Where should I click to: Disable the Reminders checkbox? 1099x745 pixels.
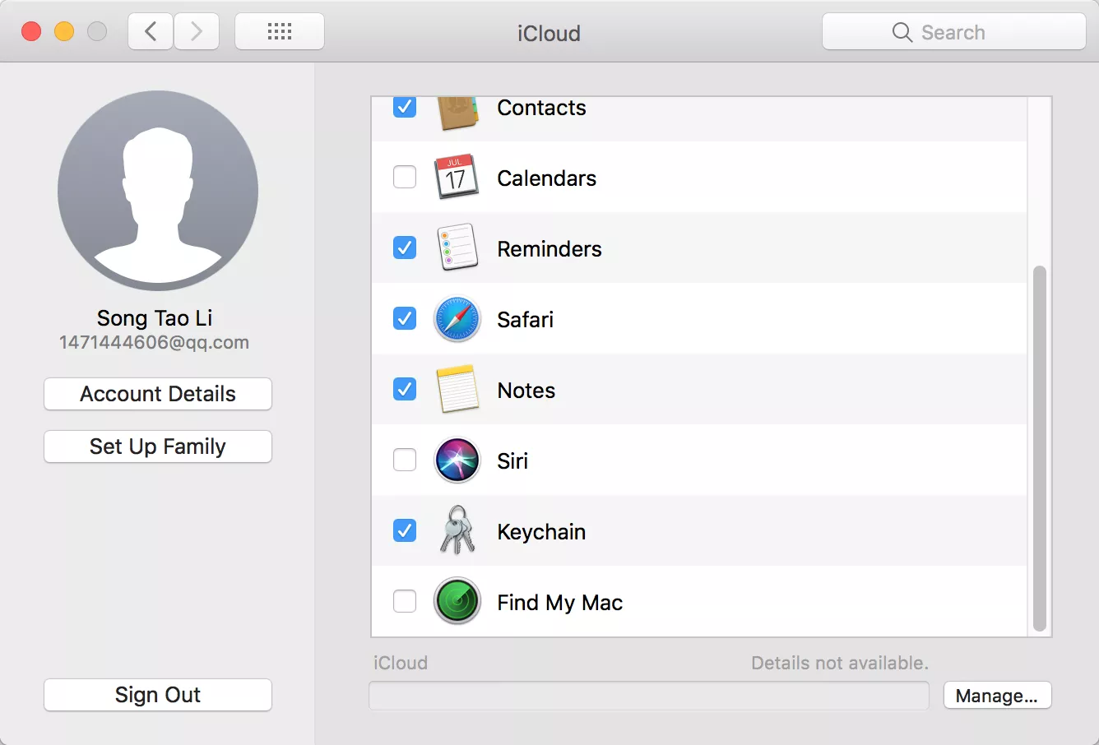click(405, 248)
